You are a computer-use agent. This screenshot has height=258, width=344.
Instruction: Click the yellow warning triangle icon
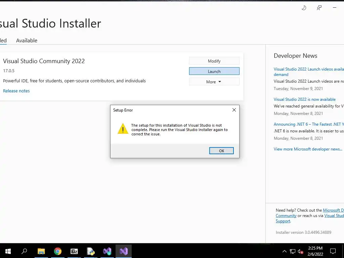click(x=123, y=129)
